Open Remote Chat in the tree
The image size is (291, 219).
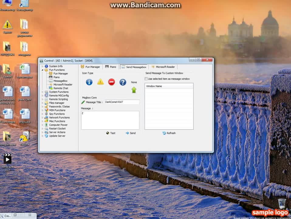(61, 88)
